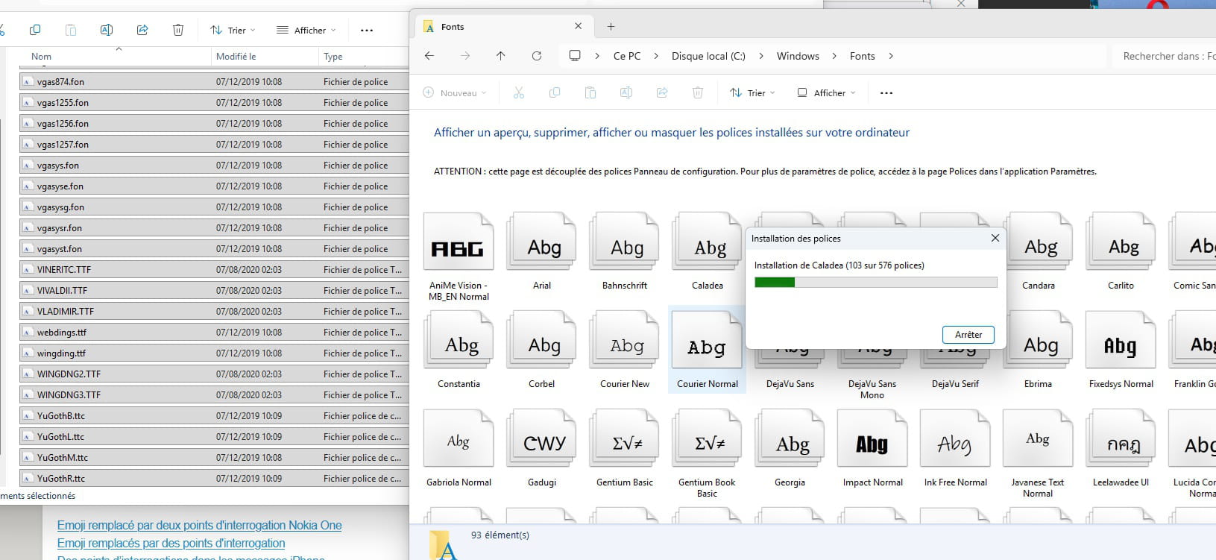The image size is (1216, 560).
Task: Click the delete trash icon in left window
Action: coord(178,30)
